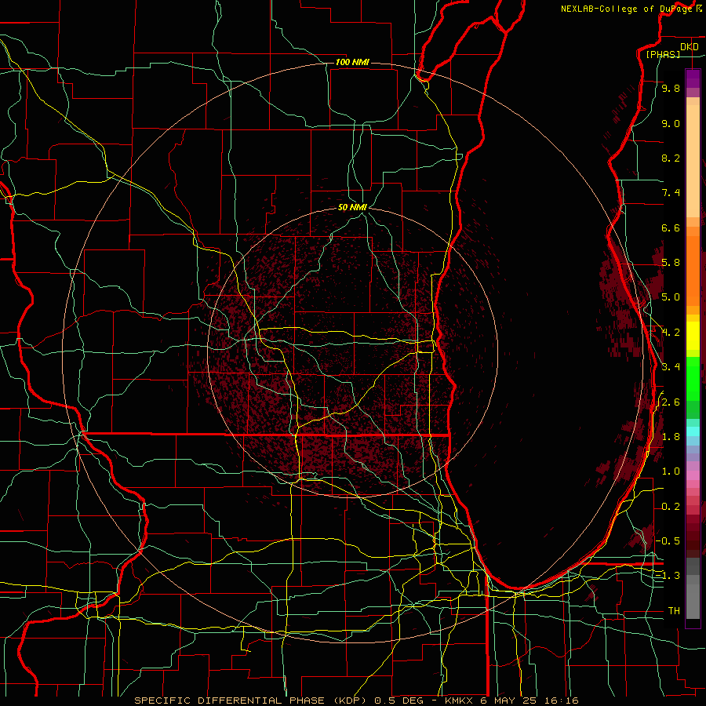
Task: Click the 100 NMI range ring label
Action: pyautogui.click(x=352, y=62)
